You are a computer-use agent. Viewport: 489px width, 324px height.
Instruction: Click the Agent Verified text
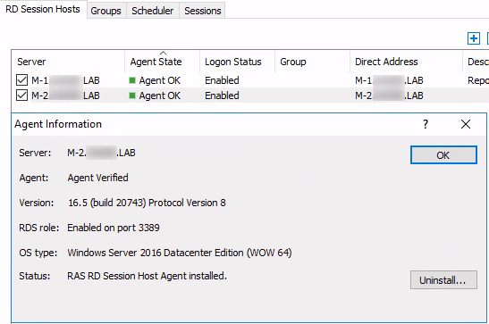point(98,178)
